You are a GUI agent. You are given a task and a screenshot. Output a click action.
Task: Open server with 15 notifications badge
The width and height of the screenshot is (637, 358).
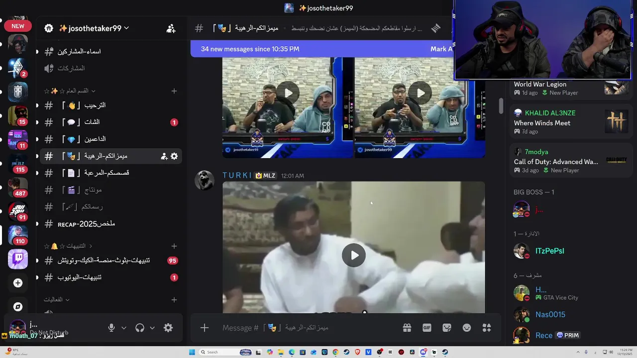coord(18,116)
